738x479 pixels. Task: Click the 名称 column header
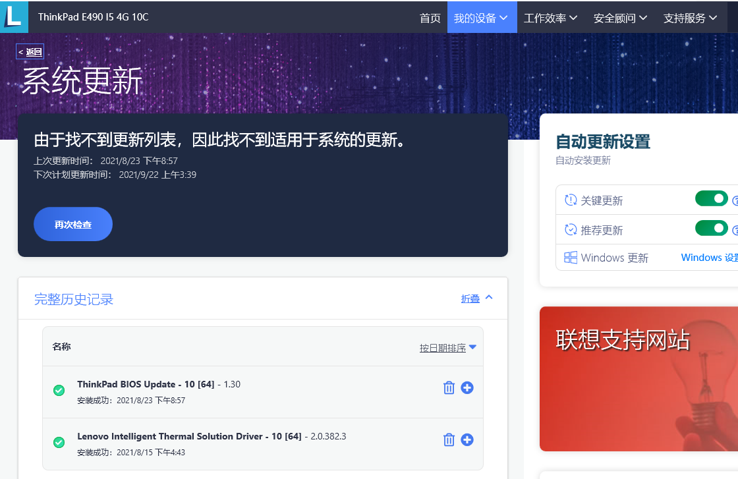coord(62,347)
